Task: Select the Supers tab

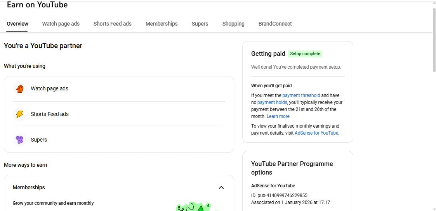Action: (200, 24)
